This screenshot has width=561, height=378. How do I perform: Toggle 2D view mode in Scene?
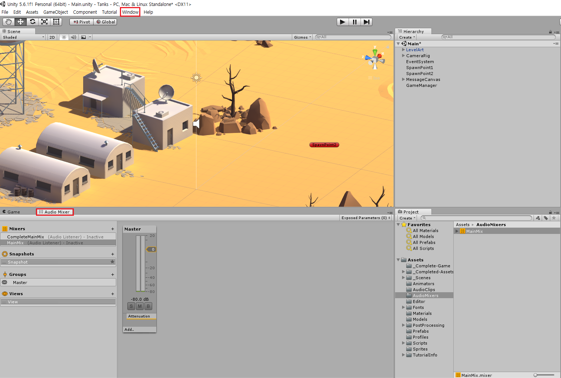click(x=52, y=37)
